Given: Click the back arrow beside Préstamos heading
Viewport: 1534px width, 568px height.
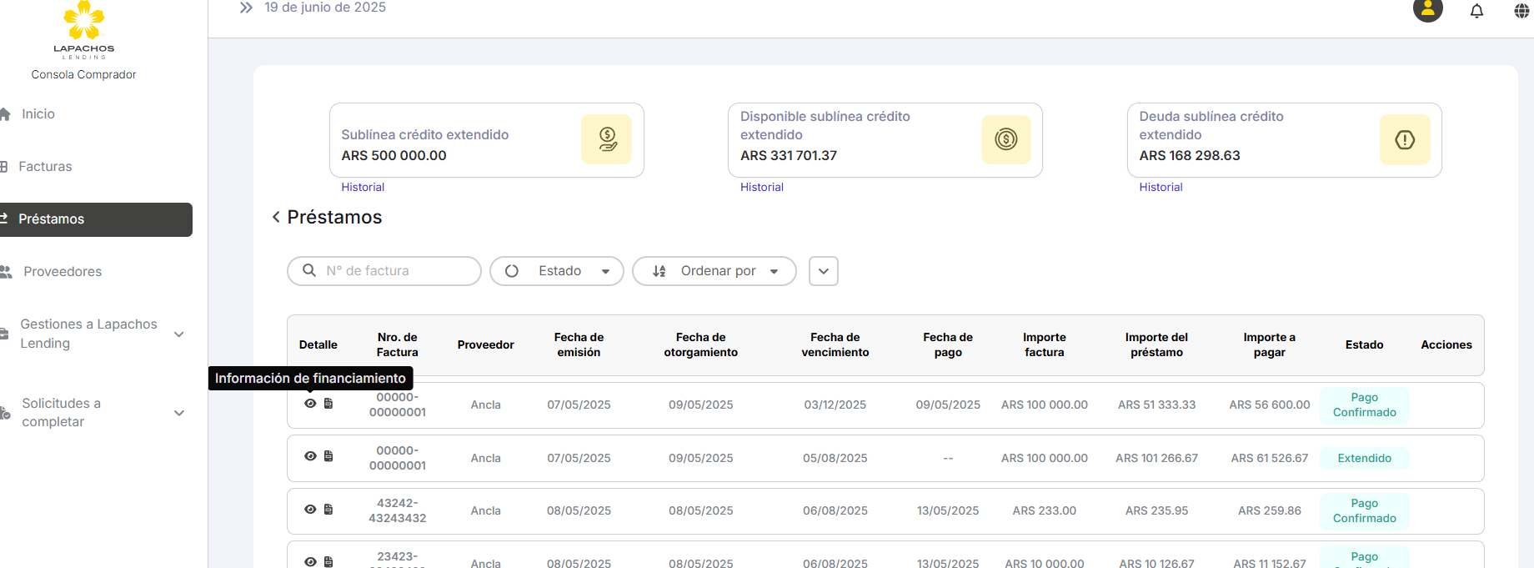Looking at the screenshot, I should pyautogui.click(x=276, y=217).
